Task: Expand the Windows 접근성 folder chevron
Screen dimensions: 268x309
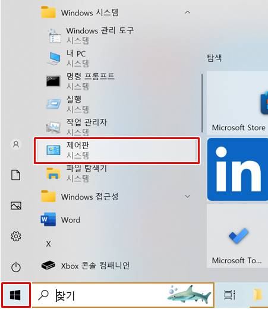Action: click(x=187, y=196)
